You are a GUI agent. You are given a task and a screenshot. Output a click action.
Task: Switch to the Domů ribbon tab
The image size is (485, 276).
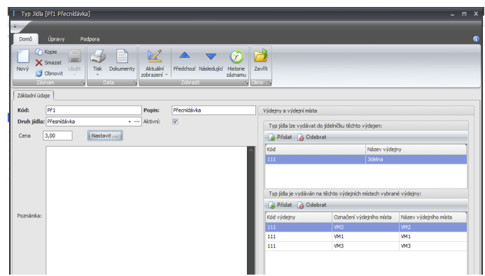[26, 39]
